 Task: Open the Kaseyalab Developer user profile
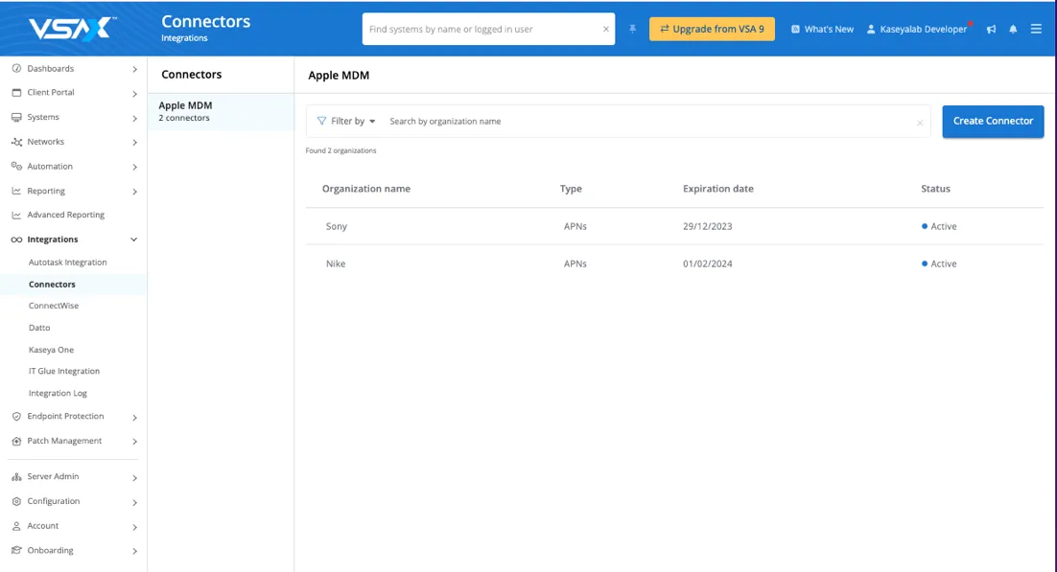click(x=916, y=29)
